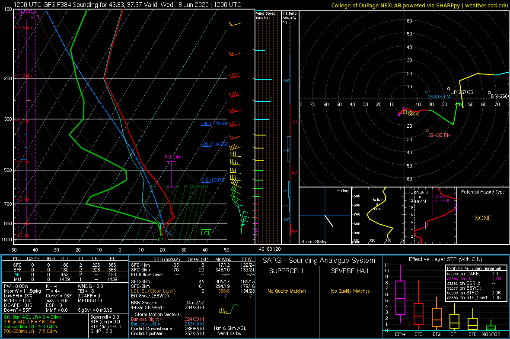Click the red 'Bunkers Right =' row

168,319
